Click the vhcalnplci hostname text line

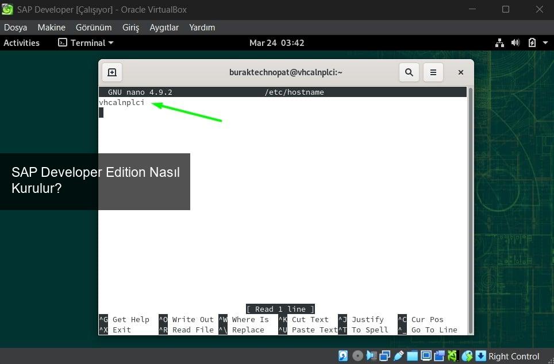pos(121,103)
